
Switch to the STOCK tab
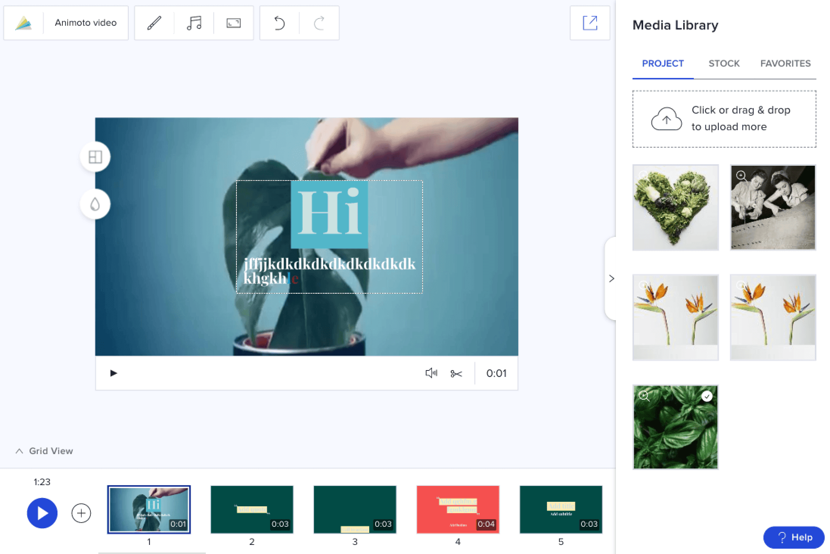[724, 64]
